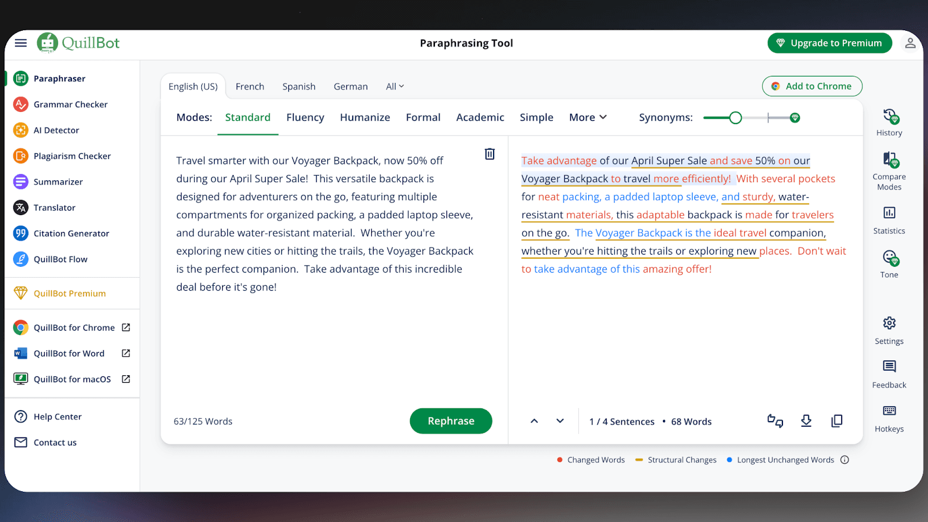Click the 'Structural Changes' legend label
Viewport: 928px width, 522px height.
tap(682, 460)
